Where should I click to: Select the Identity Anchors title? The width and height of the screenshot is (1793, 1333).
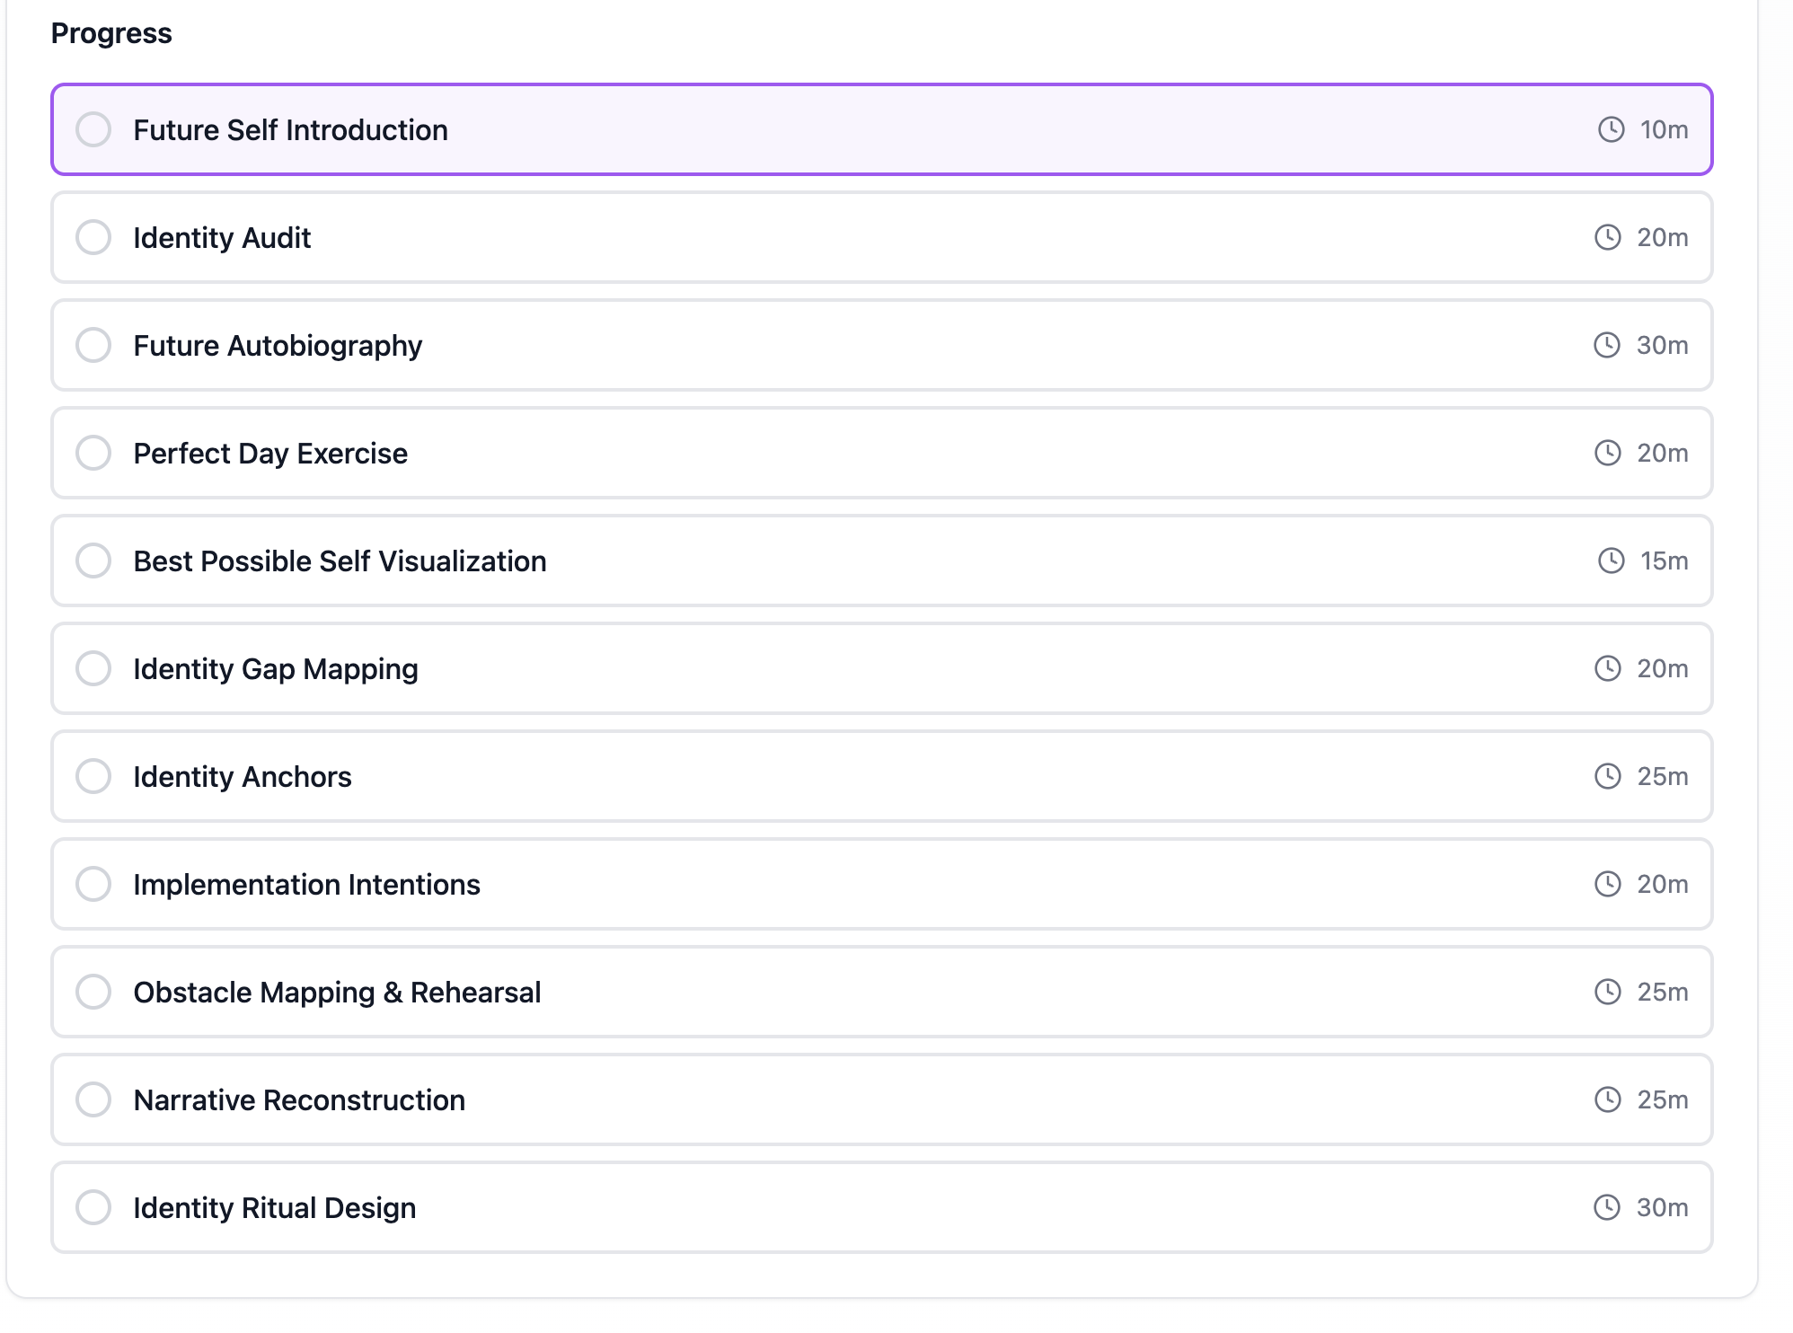click(242, 777)
